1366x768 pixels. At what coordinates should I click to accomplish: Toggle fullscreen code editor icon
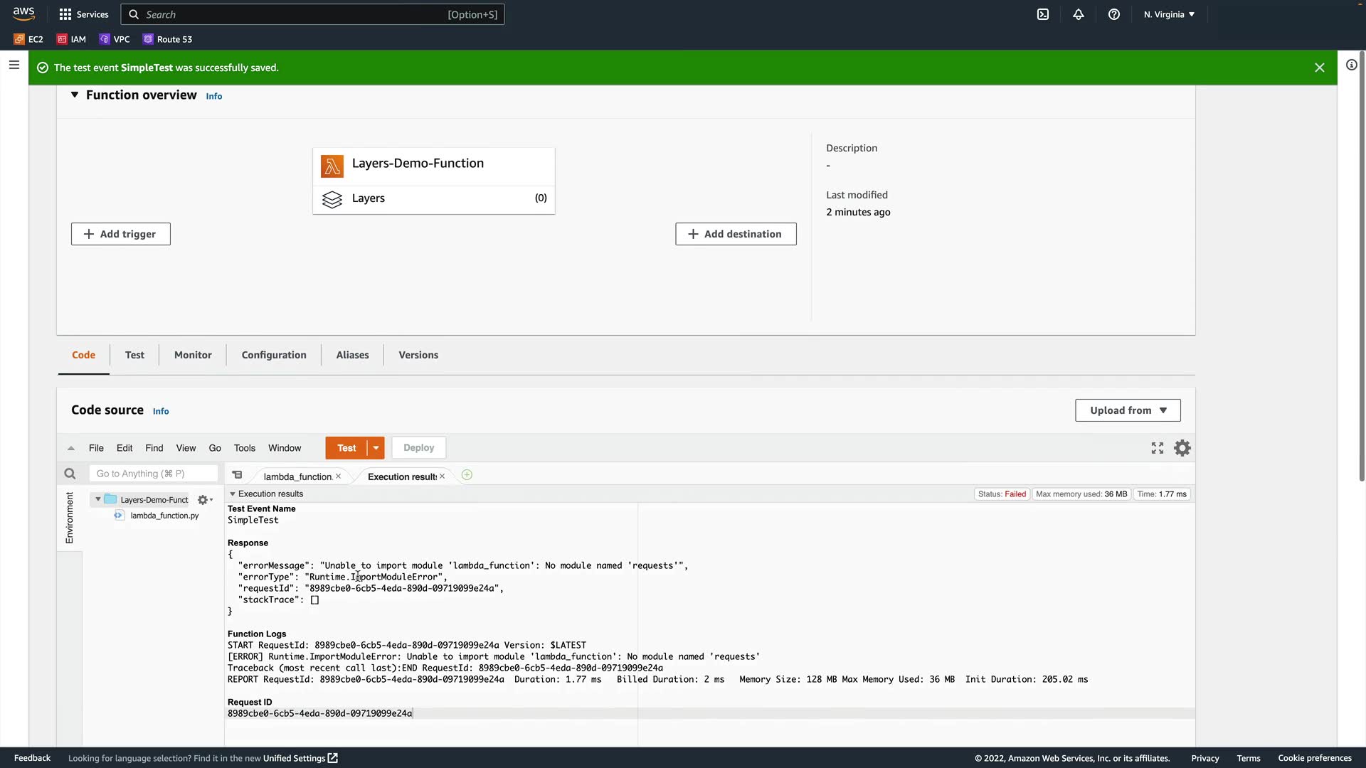click(1158, 448)
